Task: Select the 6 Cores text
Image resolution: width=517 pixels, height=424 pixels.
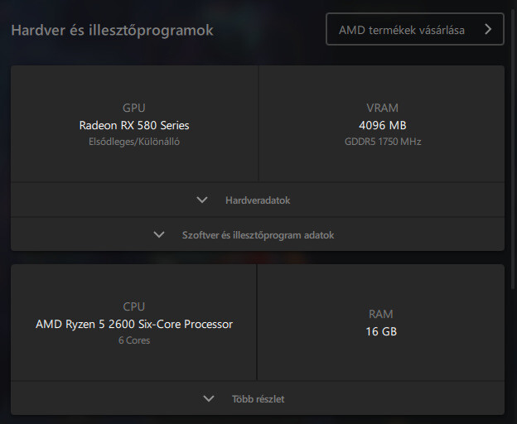Action: [134, 340]
